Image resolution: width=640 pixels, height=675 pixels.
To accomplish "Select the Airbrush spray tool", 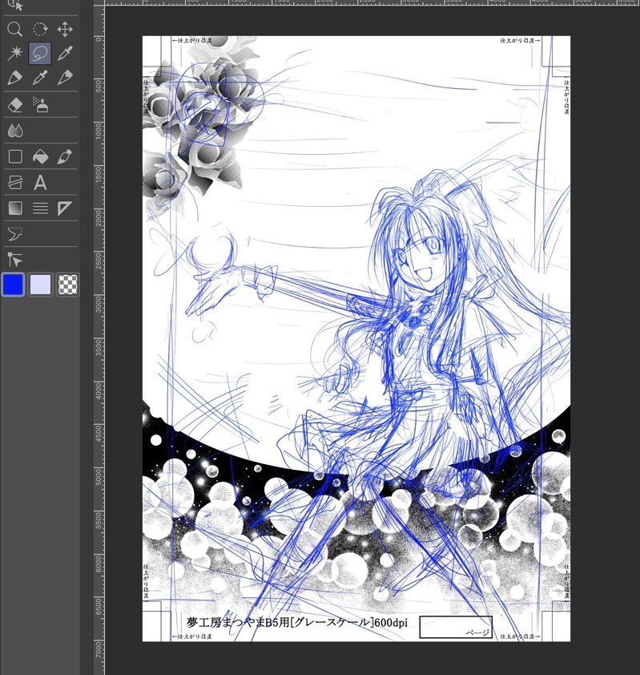I will tap(40, 104).
